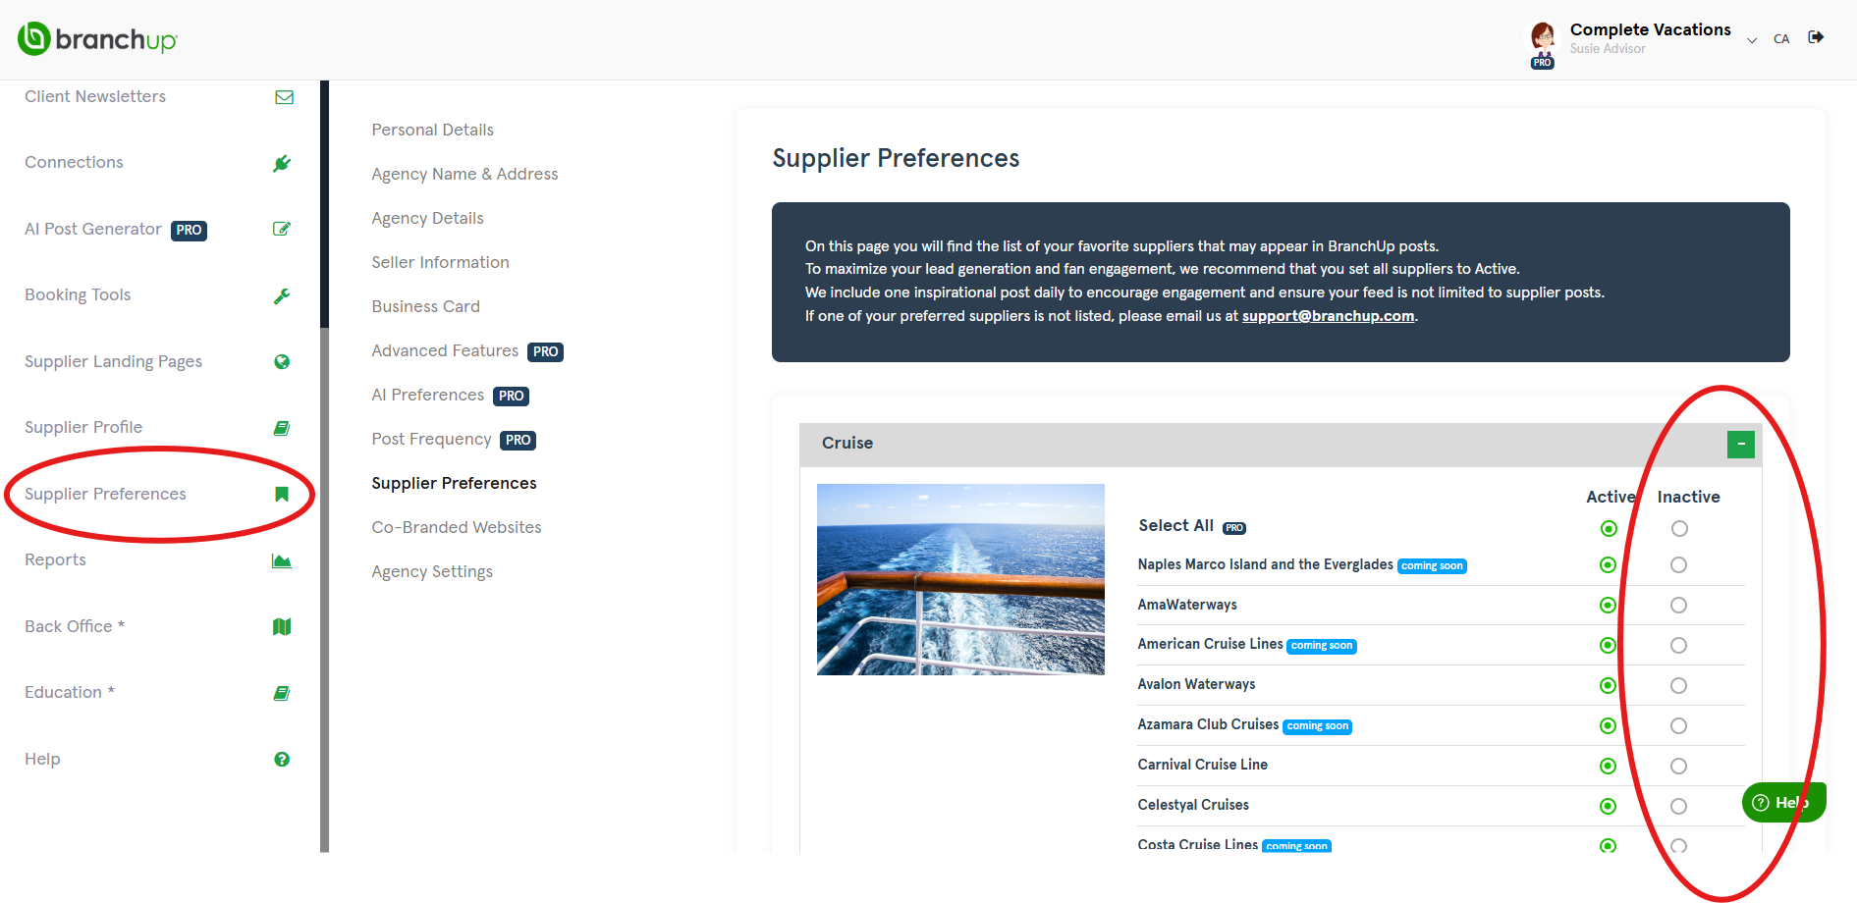The height and width of the screenshot is (903, 1857).
Task: Click the Education book icon
Action: 282,693
